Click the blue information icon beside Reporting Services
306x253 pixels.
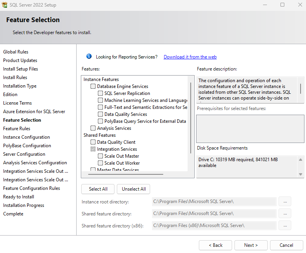89,56
